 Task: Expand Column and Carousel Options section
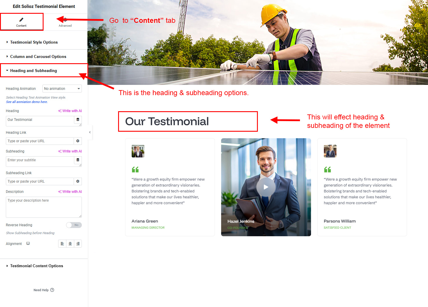pos(38,57)
